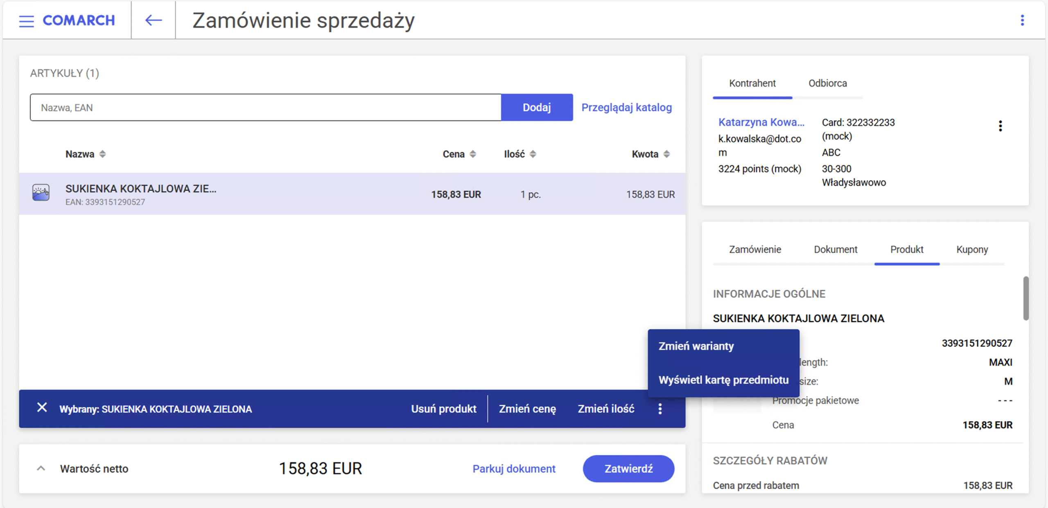Sort by the Kwota column
The image size is (1048, 508).
click(x=651, y=154)
